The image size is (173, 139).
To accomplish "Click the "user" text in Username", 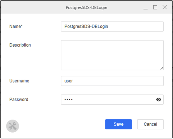I will click(69, 81).
